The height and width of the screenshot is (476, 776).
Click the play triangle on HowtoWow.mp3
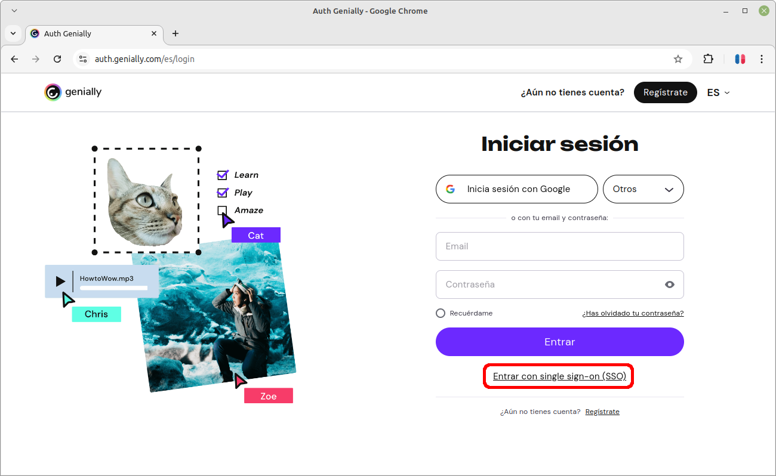tap(60, 281)
